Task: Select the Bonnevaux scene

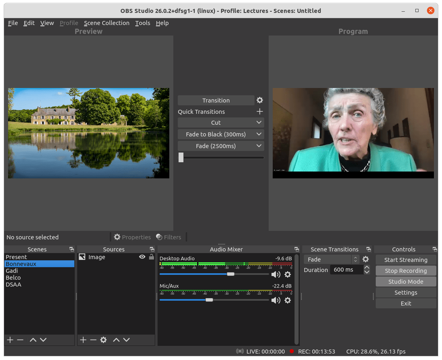Action: [x=39, y=264]
